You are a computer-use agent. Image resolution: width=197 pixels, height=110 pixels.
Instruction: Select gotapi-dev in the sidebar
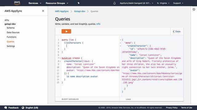(10, 24)
